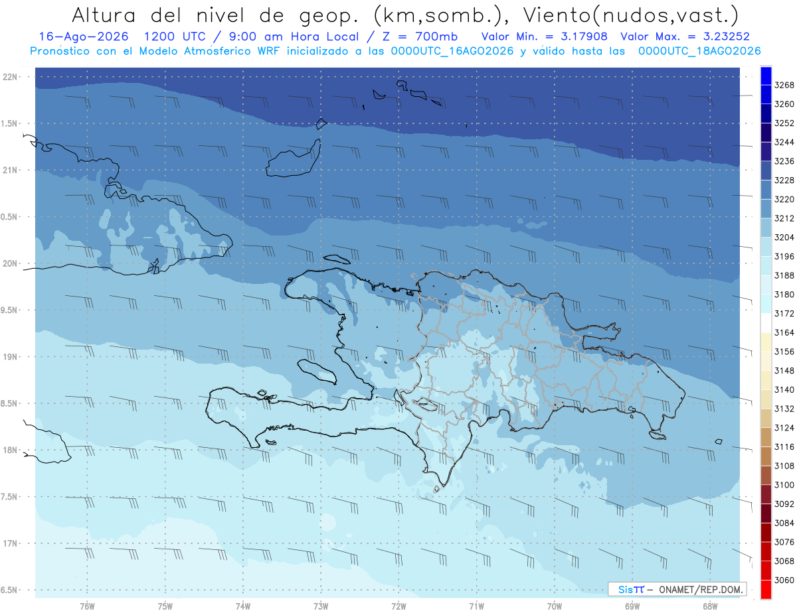
Task: Click the 76W longitude axis label
Action: pyautogui.click(x=87, y=606)
